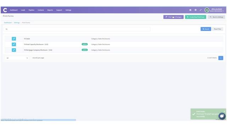Click the Back to Settings button
This screenshot has height=127, width=227.
pyautogui.click(x=216, y=17)
